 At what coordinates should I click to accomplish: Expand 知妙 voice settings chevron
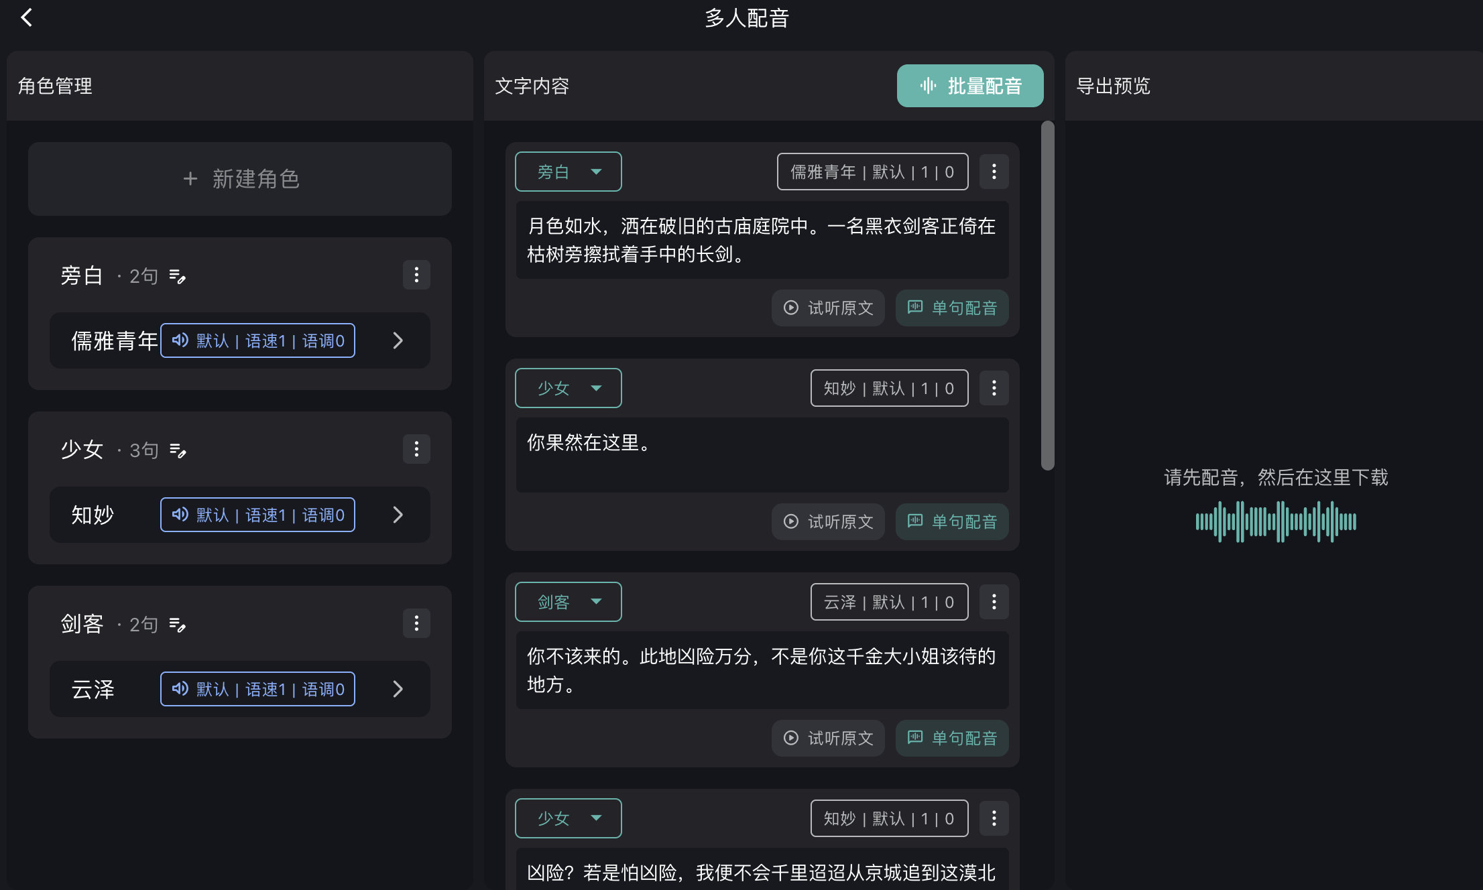click(398, 515)
